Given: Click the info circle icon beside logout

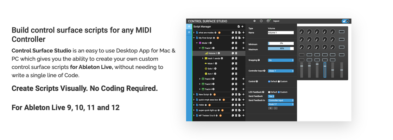Looking at the screenshot, I should point(261,21).
